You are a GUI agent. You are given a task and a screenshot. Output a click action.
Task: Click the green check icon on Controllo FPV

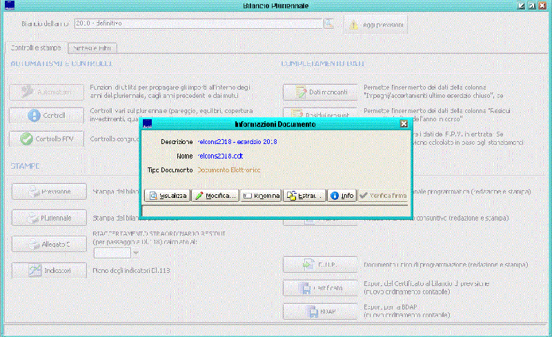click(x=26, y=139)
